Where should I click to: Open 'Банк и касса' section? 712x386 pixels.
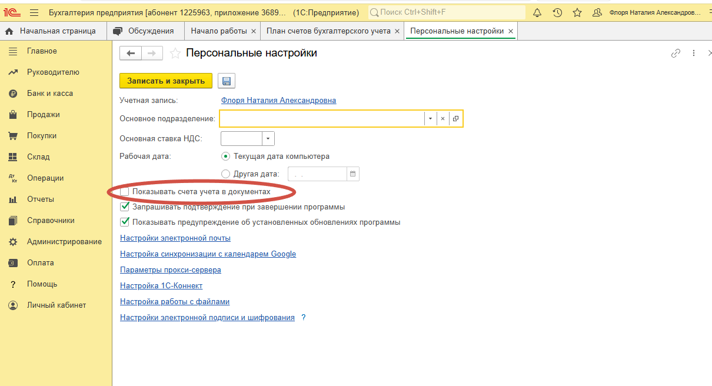(x=50, y=94)
